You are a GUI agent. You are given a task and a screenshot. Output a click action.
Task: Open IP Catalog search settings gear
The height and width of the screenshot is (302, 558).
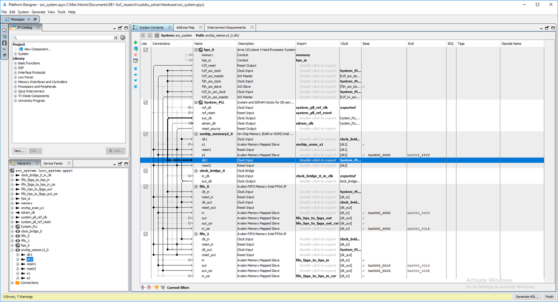click(122, 37)
